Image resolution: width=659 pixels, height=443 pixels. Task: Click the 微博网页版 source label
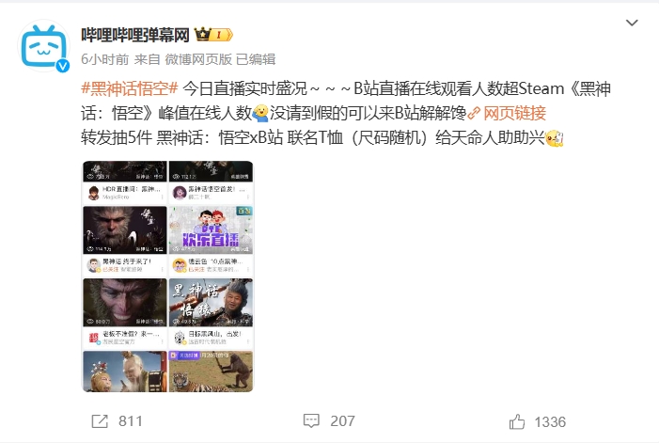[x=198, y=59]
